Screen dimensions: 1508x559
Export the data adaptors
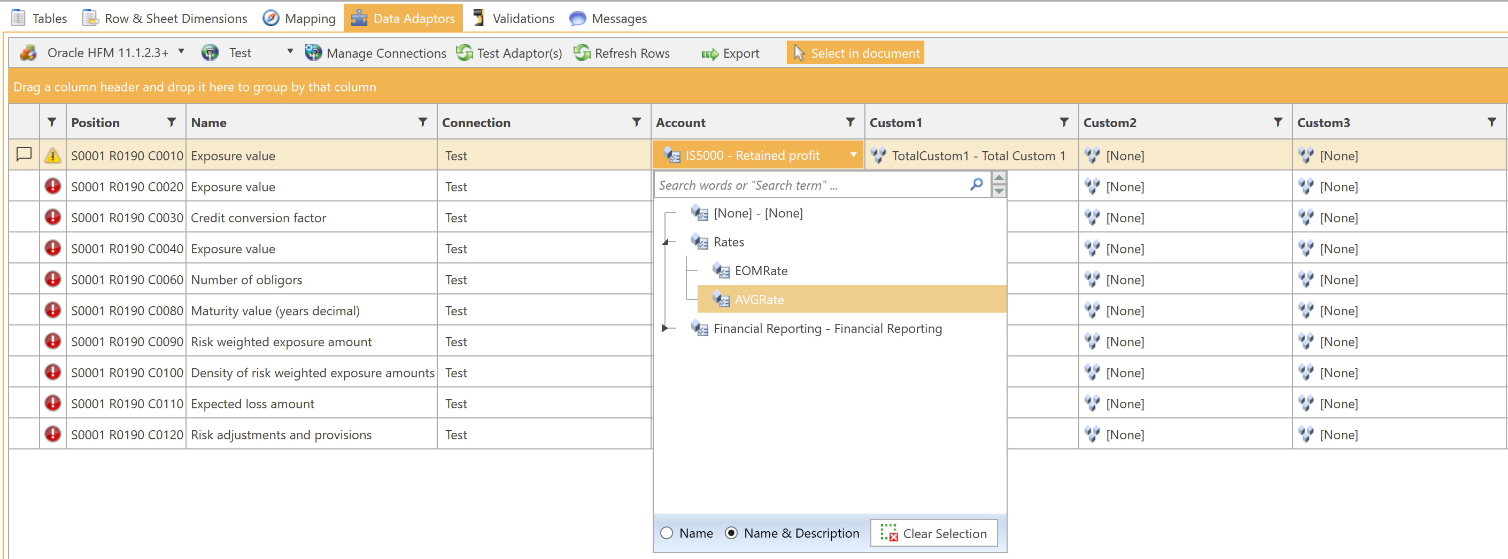[x=730, y=53]
